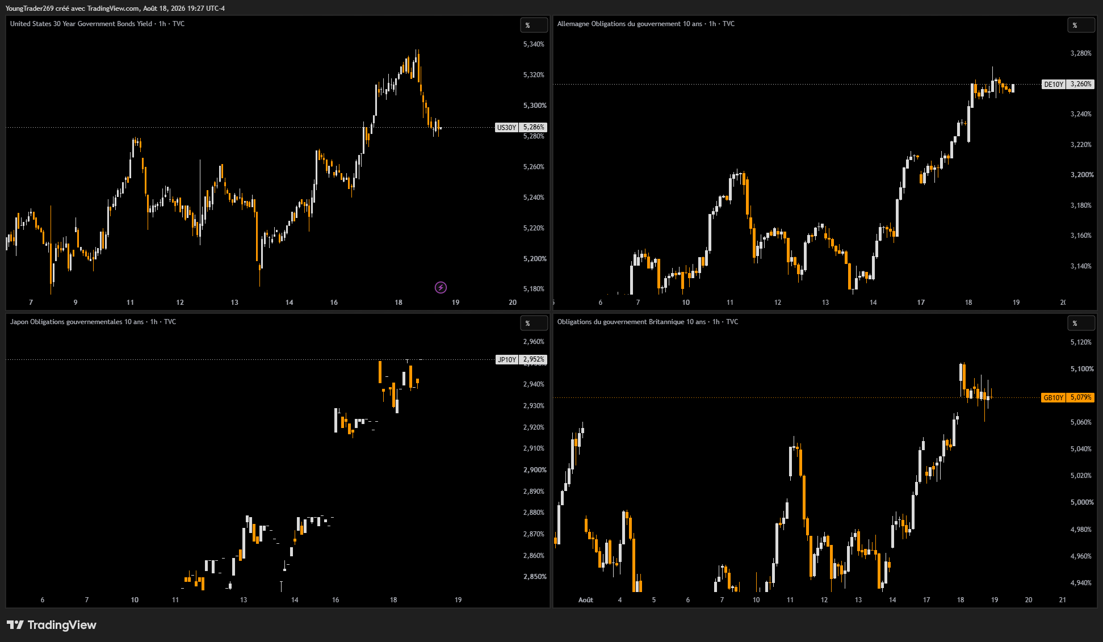Click 2,900% level on JP10Y price axis
The width and height of the screenshot is (1103, 642).
click(x=535, y=470)
